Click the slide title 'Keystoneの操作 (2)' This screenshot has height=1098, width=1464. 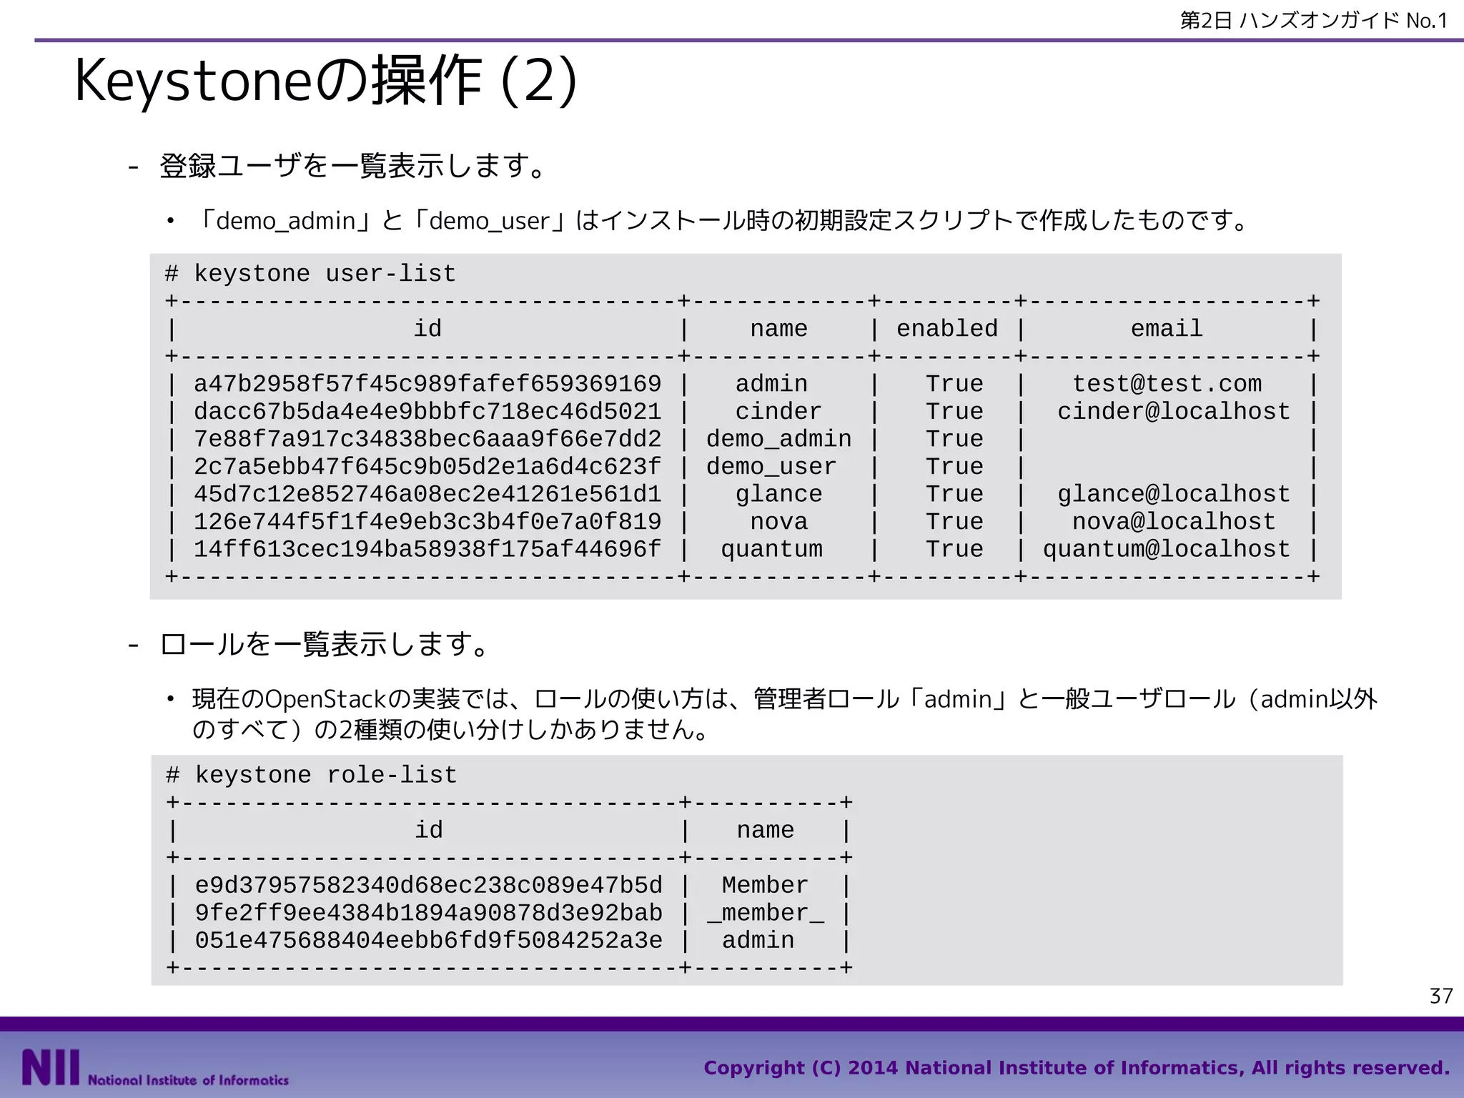(x=325, y=81)
